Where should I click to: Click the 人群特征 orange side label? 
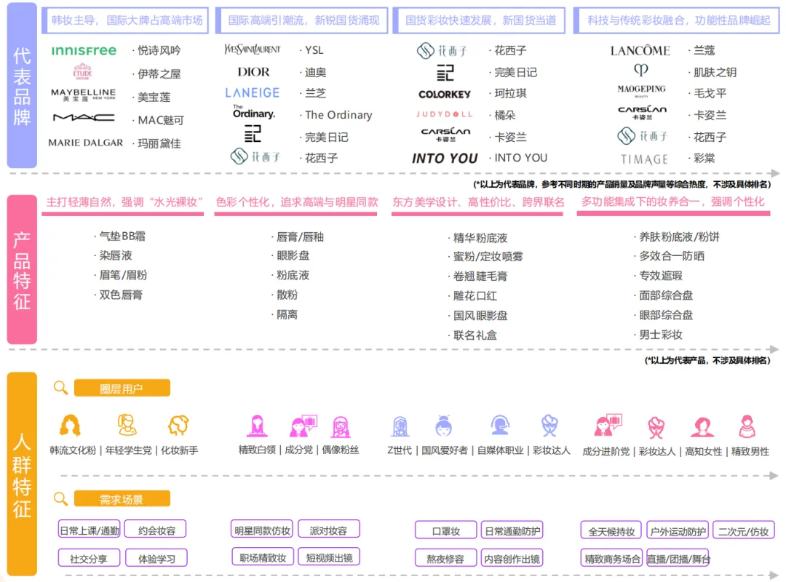point(22,474)
